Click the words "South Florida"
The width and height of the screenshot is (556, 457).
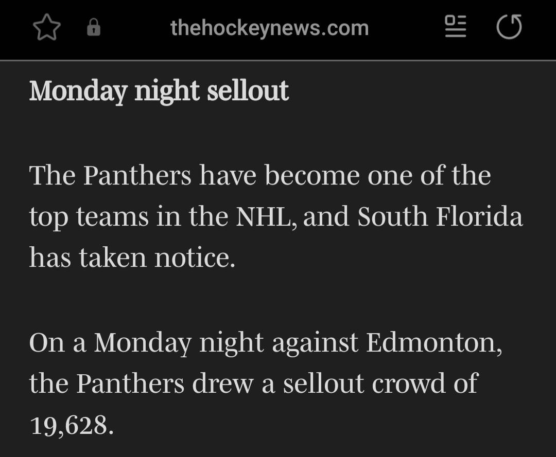pyautogui.click(x=440, y=216)
